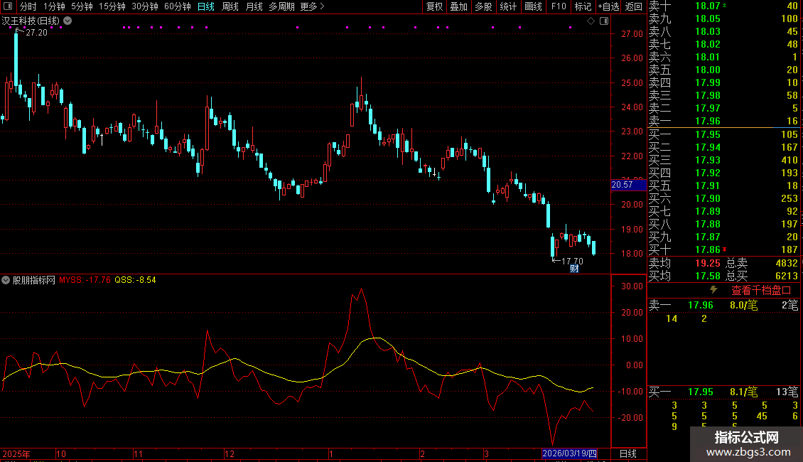The width and height of the screenshot is (803, 462).
Task: Toggle the side panel icon beside the diamond
Action: 603,21
